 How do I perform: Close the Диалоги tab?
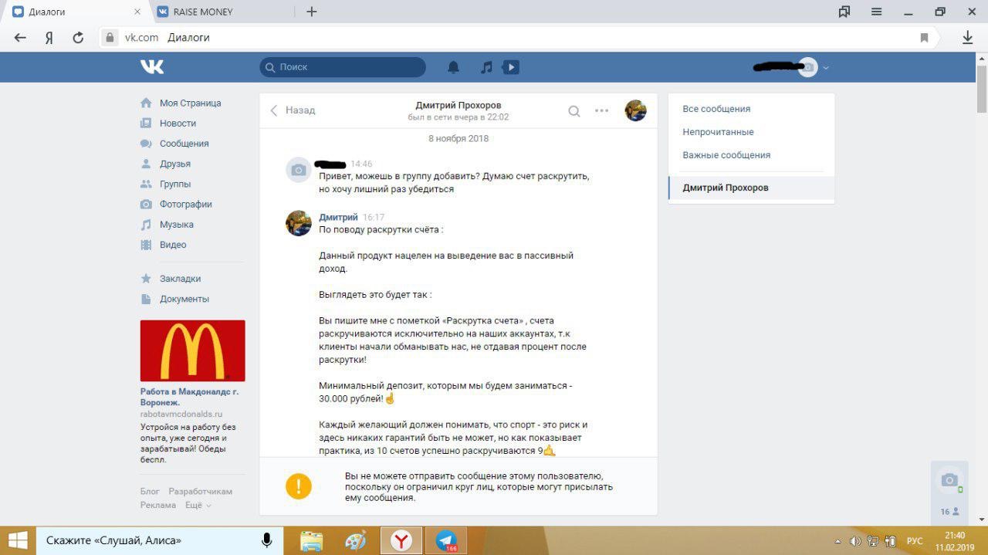tap(137, 12)
